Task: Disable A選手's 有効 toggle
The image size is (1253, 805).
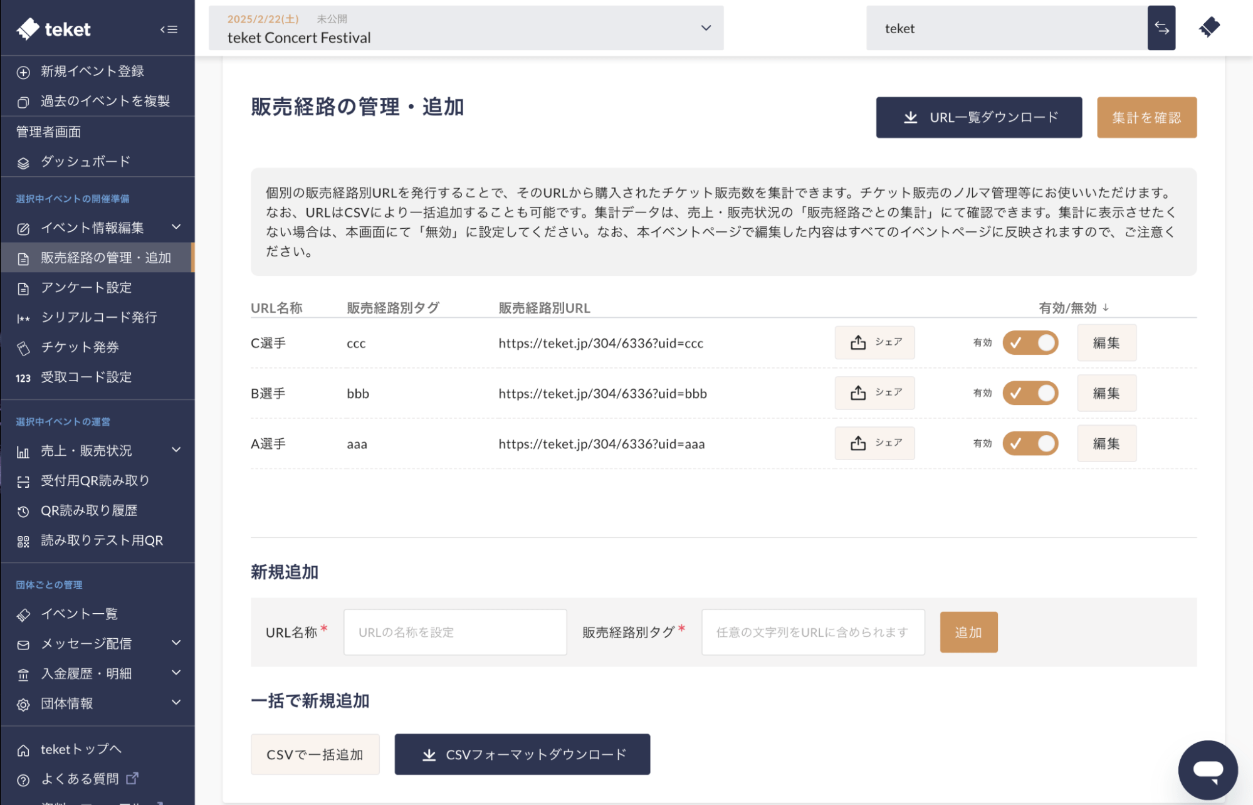Action: click(x=1030, y=443)
